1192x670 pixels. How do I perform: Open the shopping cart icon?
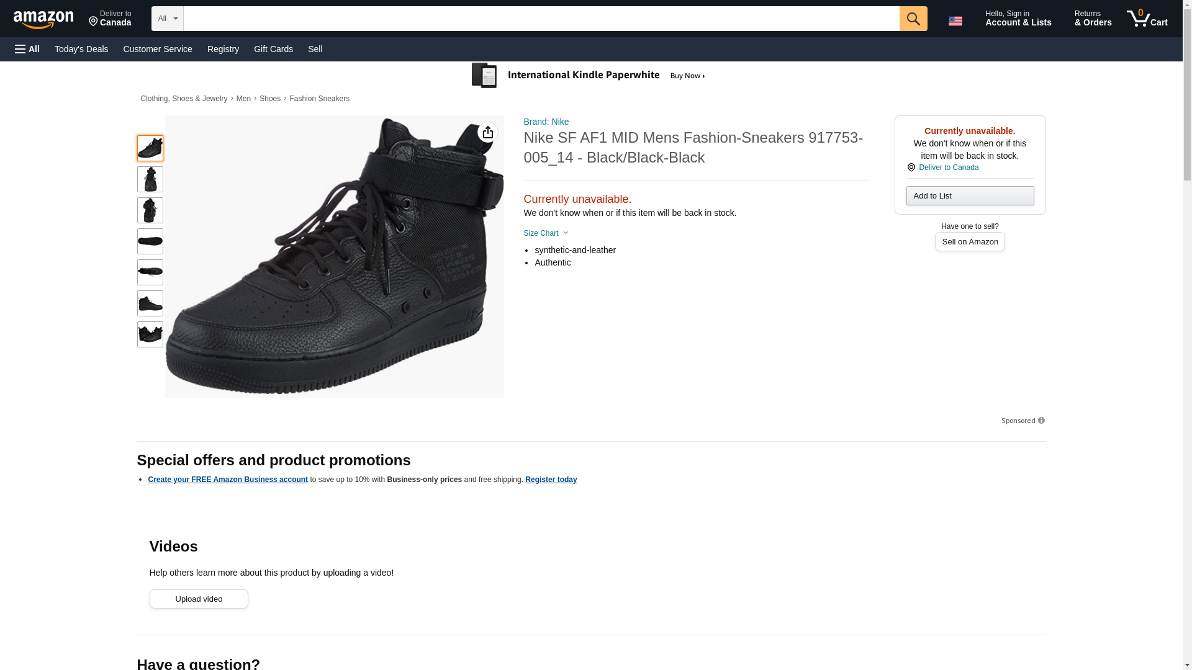click(x=1147, y=19)
